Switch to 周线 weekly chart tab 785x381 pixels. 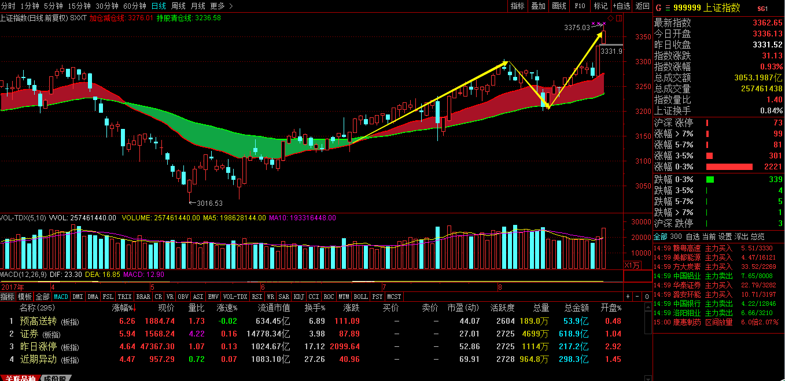point(178,6)
